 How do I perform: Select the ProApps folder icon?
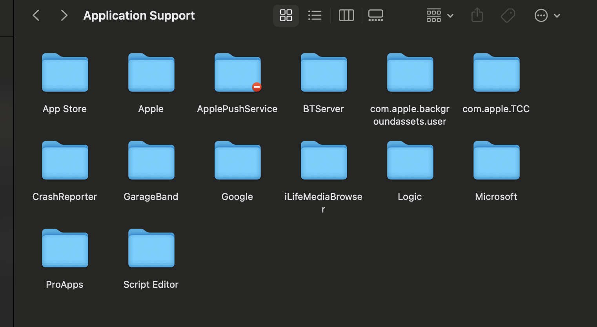coord(65,248)
